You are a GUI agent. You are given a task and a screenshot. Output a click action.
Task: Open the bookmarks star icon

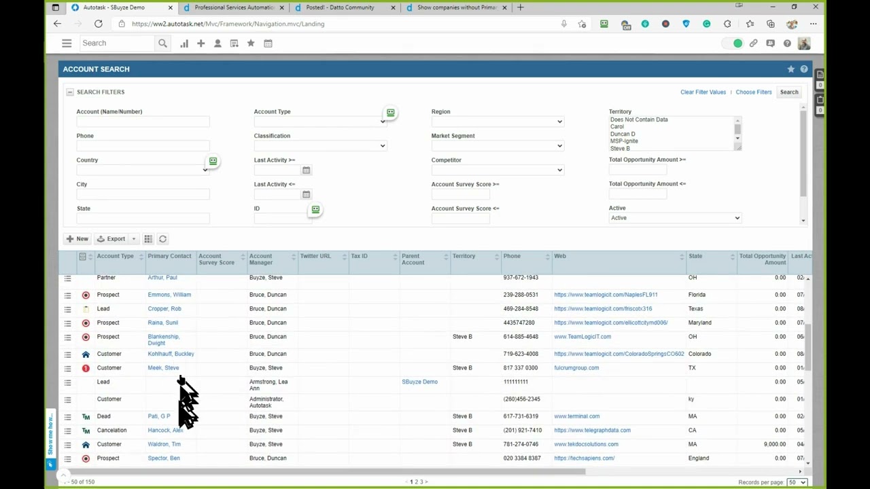(x=251, y=43)
